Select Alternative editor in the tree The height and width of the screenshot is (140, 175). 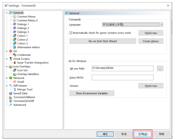tap(29, 47)
